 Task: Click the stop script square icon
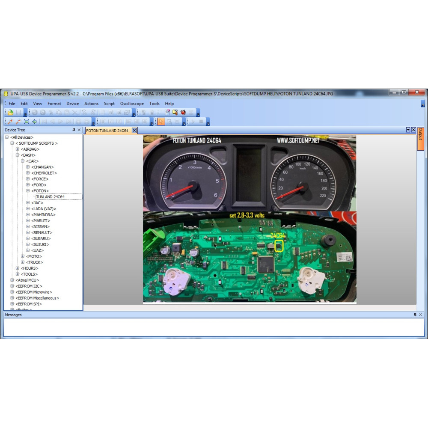pos(201,122)
